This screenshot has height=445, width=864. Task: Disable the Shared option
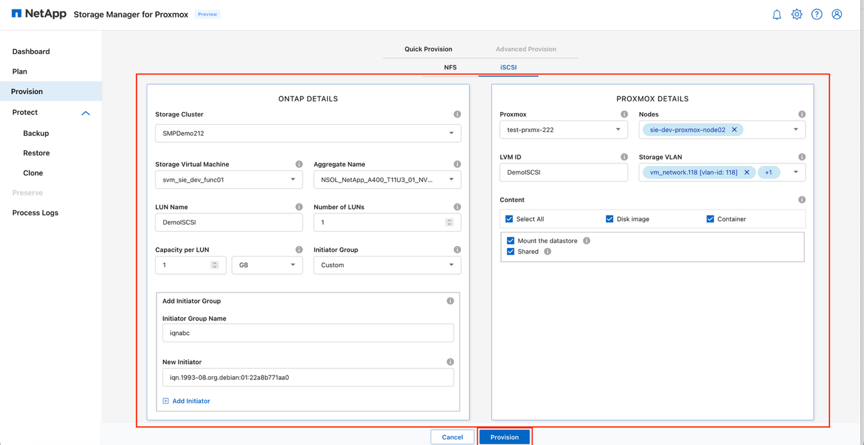click(510, 251)
